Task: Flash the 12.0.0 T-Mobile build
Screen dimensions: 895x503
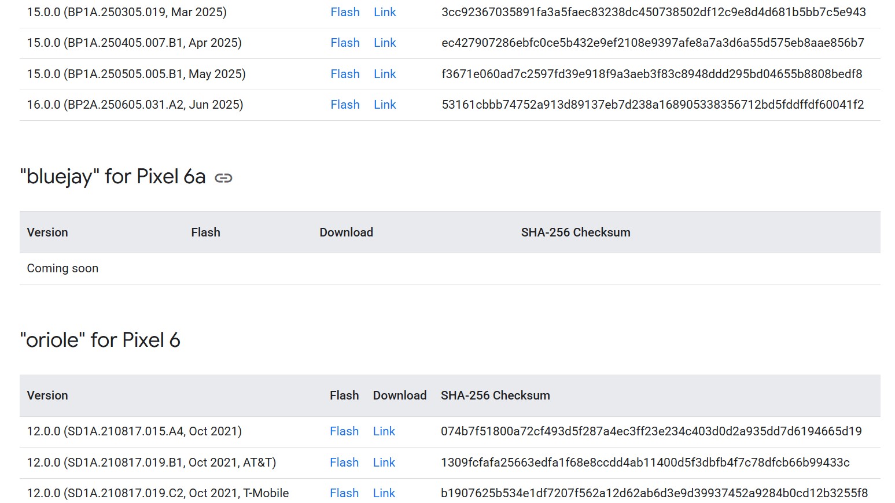Action: coord(344,493)
